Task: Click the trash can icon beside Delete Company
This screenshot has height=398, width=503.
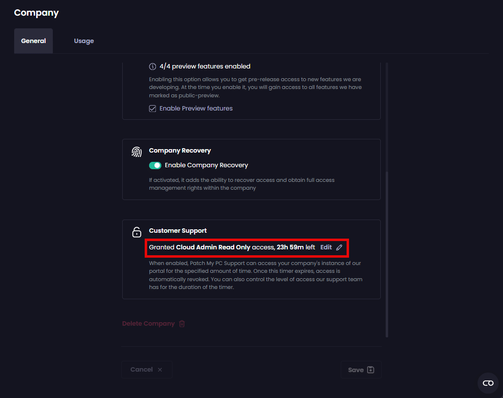Action: click(x=182, y=324)
